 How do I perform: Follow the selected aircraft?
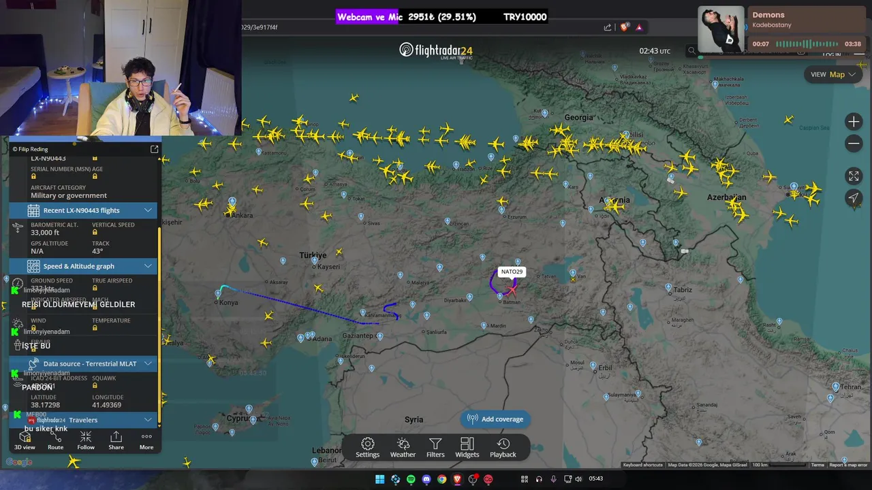click(86, 441)
